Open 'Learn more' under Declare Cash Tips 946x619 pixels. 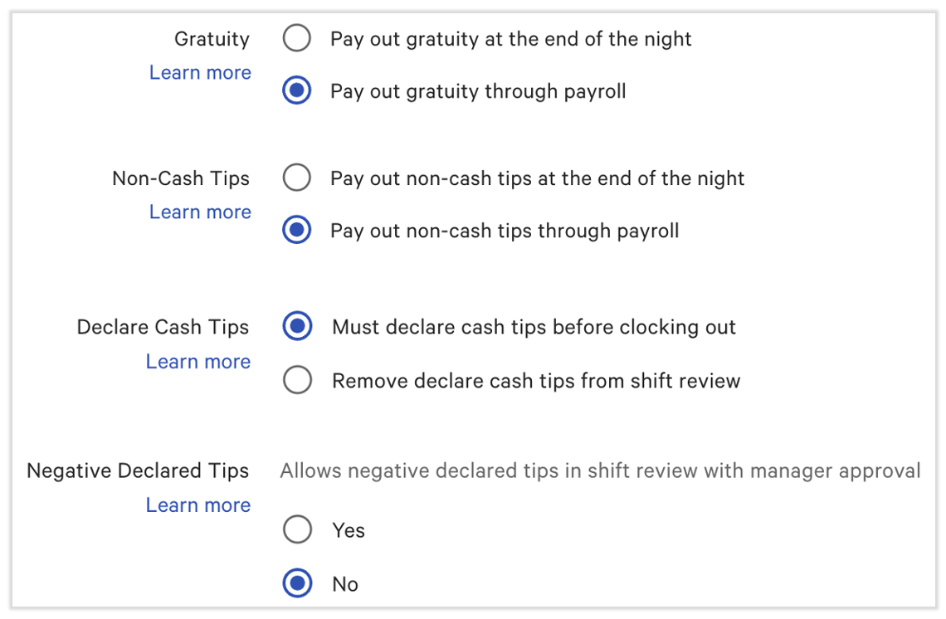tap(198, 361)
